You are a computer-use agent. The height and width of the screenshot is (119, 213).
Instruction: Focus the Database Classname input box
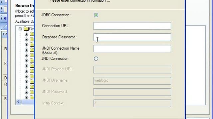pyautogui.click(x=132, y=37)
